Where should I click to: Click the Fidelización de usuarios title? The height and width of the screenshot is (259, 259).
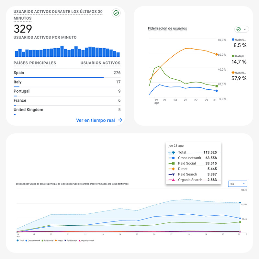(x=167, y=28)
